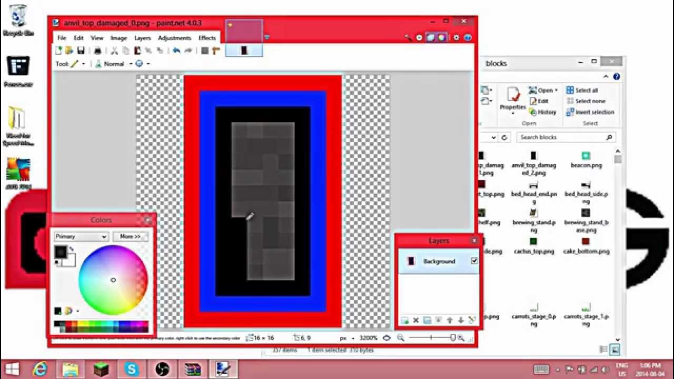Screen dimensions: 674x379
Task: Click the zoom out magnifier
Action: pyautogui.click(x=401, y=338)
